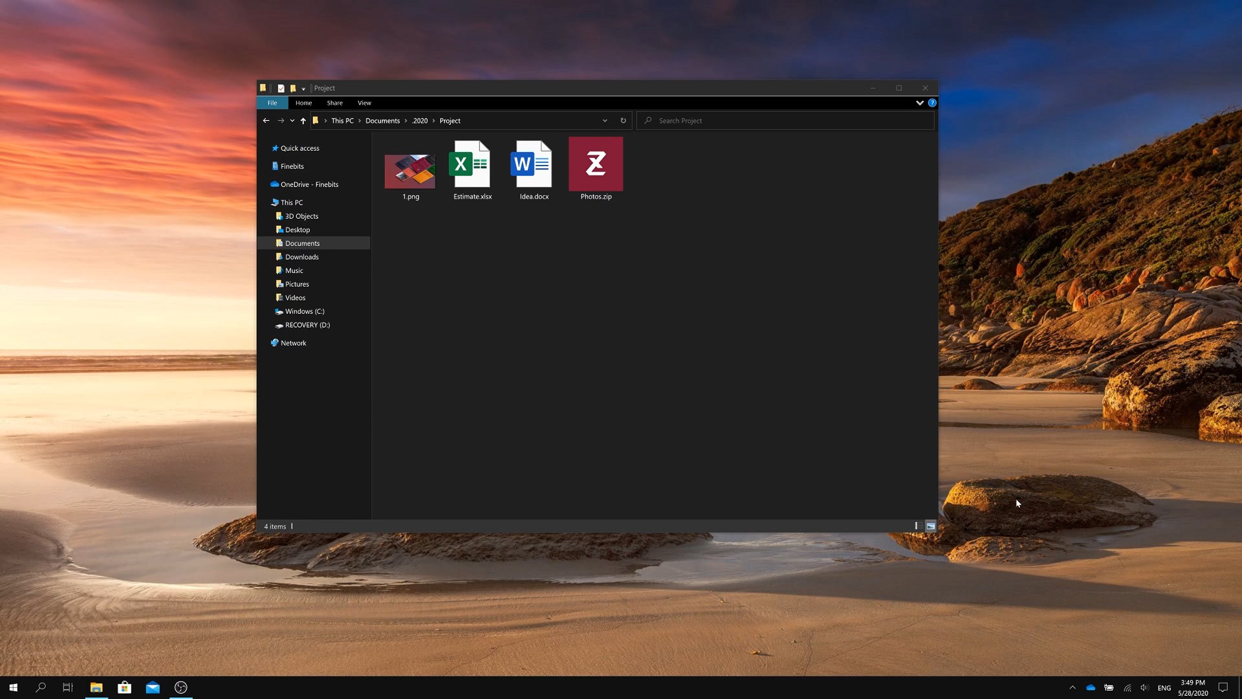
Task: Click the Up arrow to go to .2020
Action: pos(303,120)
